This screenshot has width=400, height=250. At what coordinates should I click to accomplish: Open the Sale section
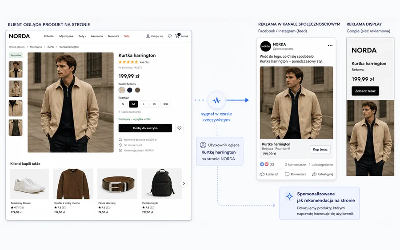(x=127, y=36)
